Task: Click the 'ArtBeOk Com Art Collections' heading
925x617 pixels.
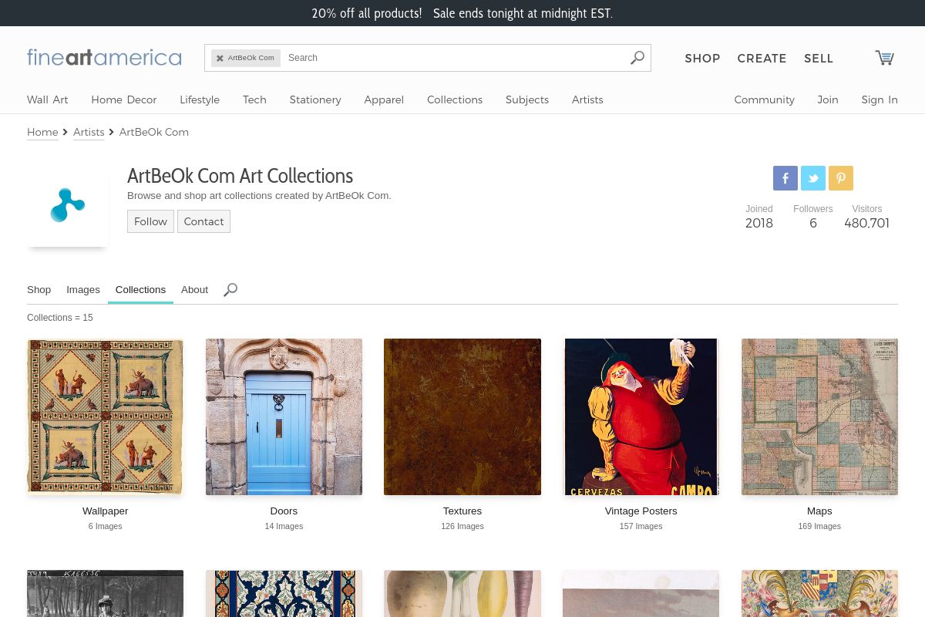Action: pos(240,176)
